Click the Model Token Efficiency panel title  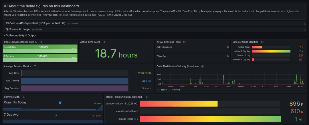coord(125,97)
